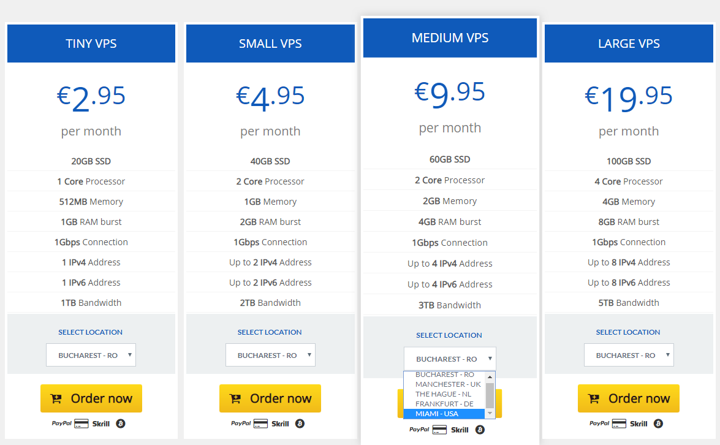Click the Bitcoin icon under Tiny VPS
720x445 pixels.
[x=121, y=424]
